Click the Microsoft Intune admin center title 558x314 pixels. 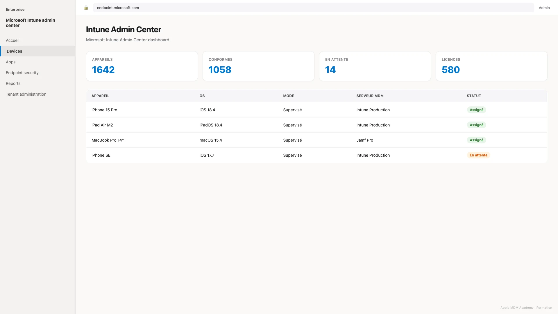click(31, 23)
